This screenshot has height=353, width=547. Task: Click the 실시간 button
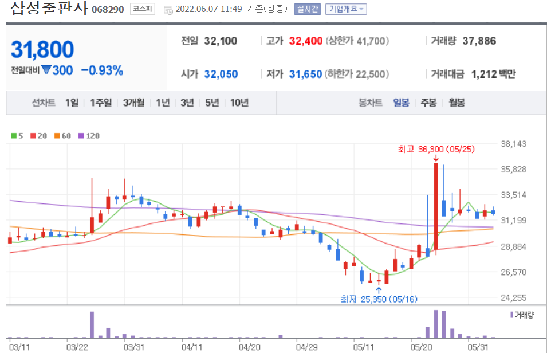click(x=308, y=9)
